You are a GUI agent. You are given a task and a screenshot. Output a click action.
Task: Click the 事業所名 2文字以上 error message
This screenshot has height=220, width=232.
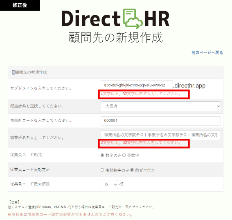[141, 143]
